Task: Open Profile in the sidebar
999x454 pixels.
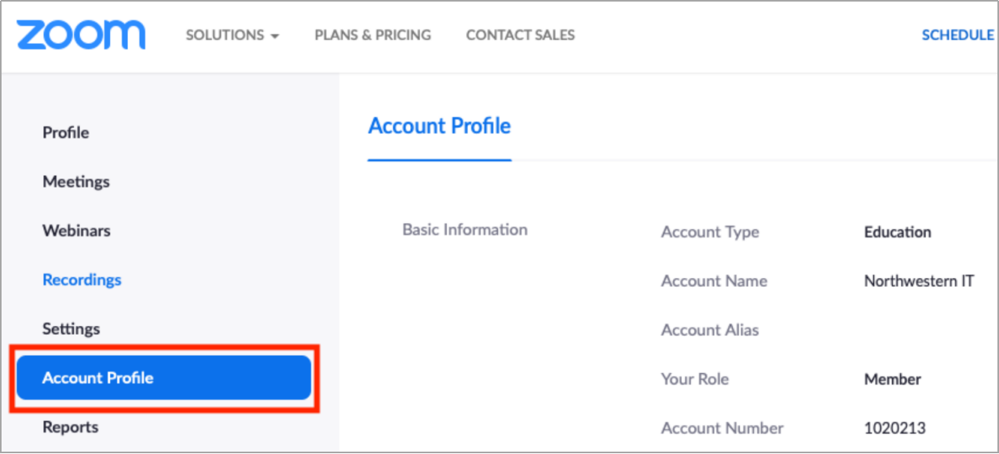Action: [66, 133]
